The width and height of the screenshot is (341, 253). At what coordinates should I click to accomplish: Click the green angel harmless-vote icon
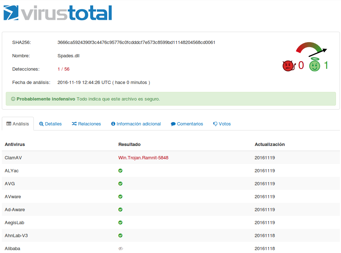[315, 65]
